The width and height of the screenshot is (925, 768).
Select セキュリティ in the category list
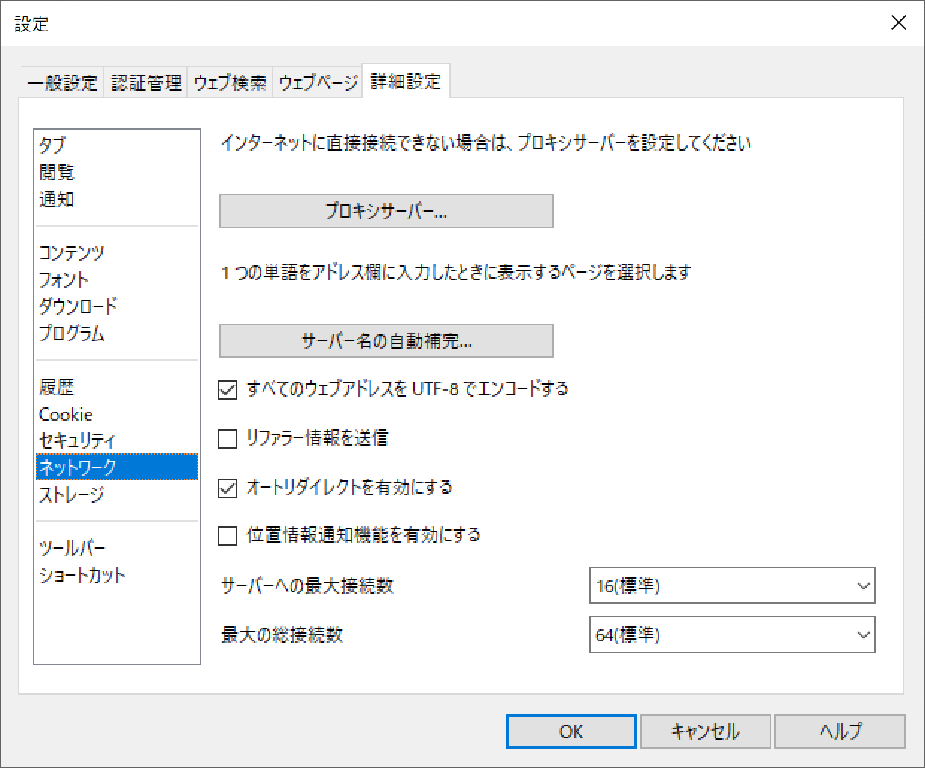pyautogui.click(x=77, y=441)
